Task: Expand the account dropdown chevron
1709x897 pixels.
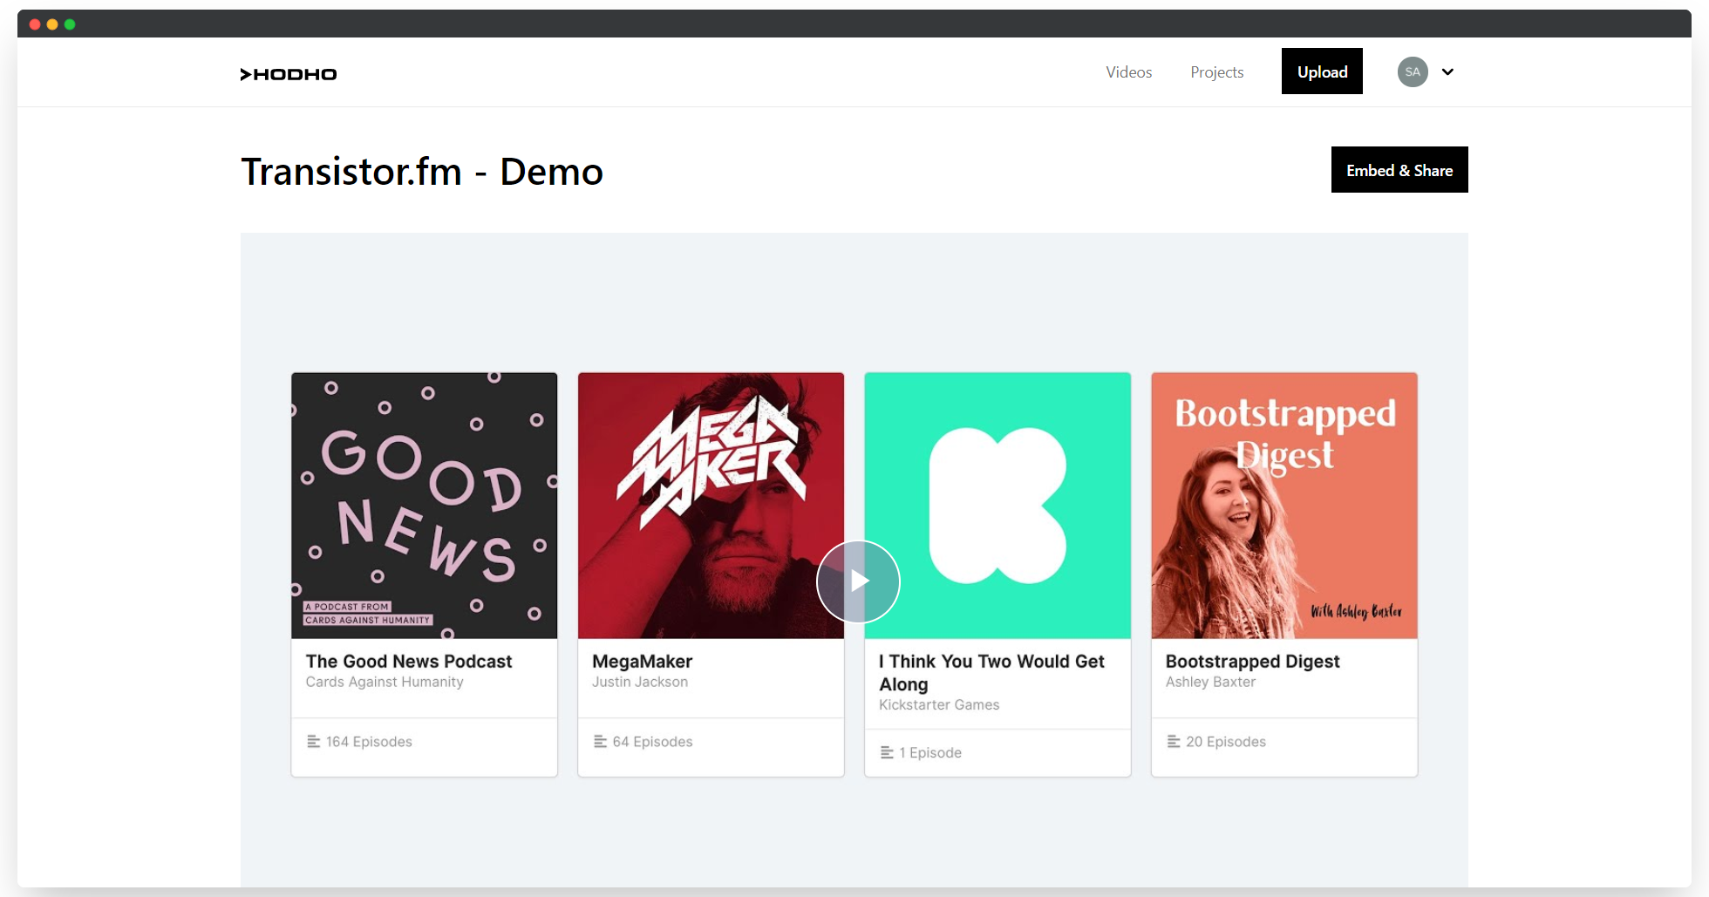Action: (x=1447, y=71)
